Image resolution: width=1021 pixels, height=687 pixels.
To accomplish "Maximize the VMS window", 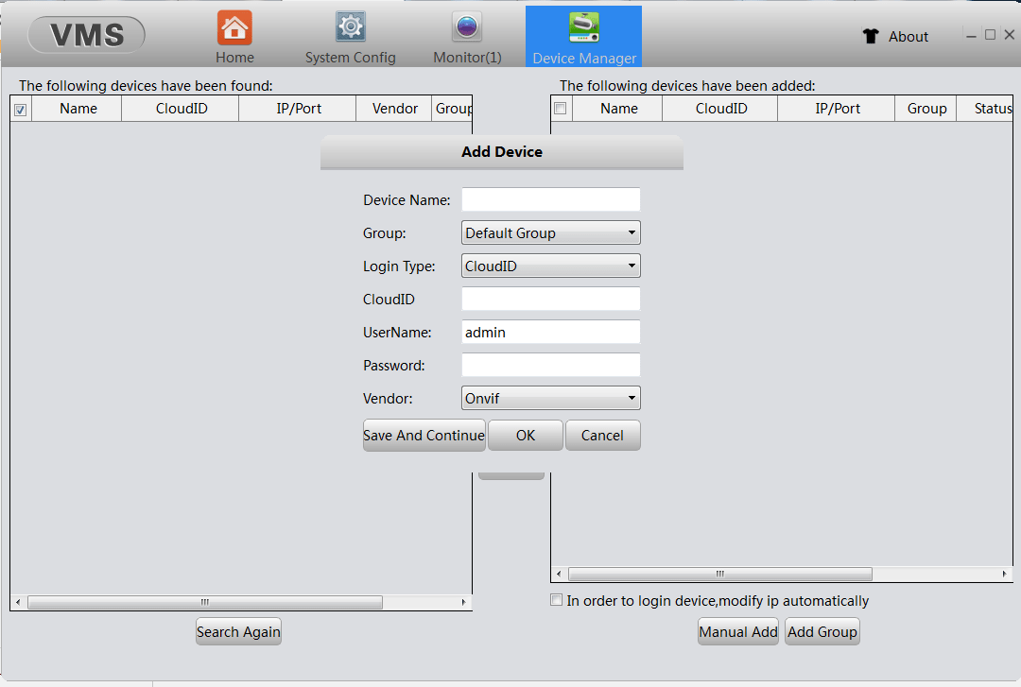I will click(x=990, y=35).
